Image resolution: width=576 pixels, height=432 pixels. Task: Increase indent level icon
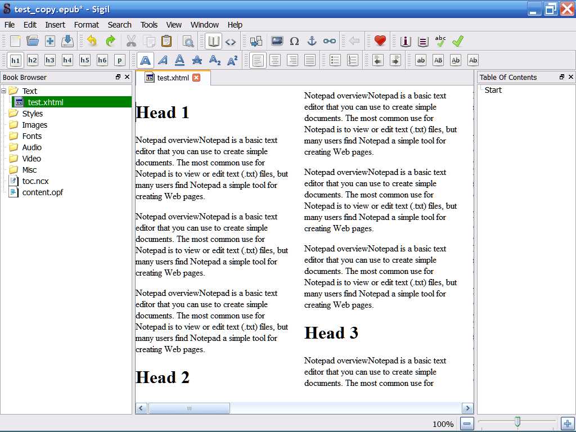coord(395,60)
